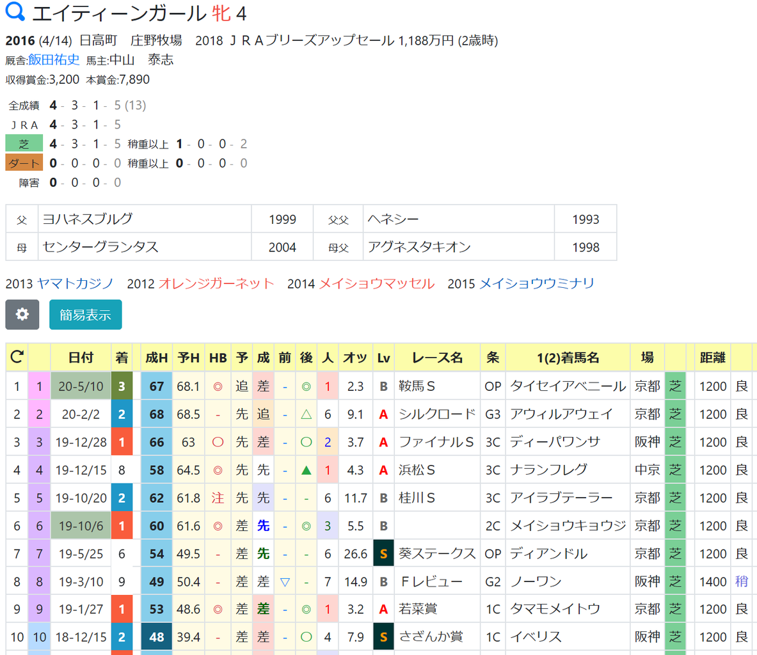Click race name シルクロード
Viewport: 757px width, 655px height.
(437, 414)
